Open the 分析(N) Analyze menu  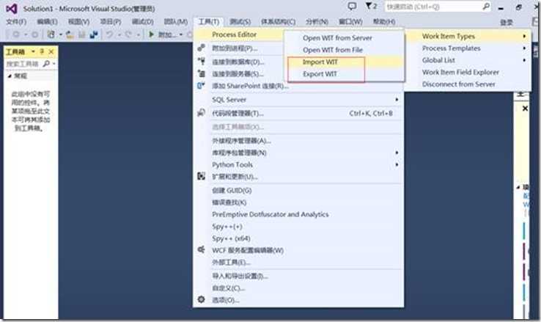click(317, 21)
